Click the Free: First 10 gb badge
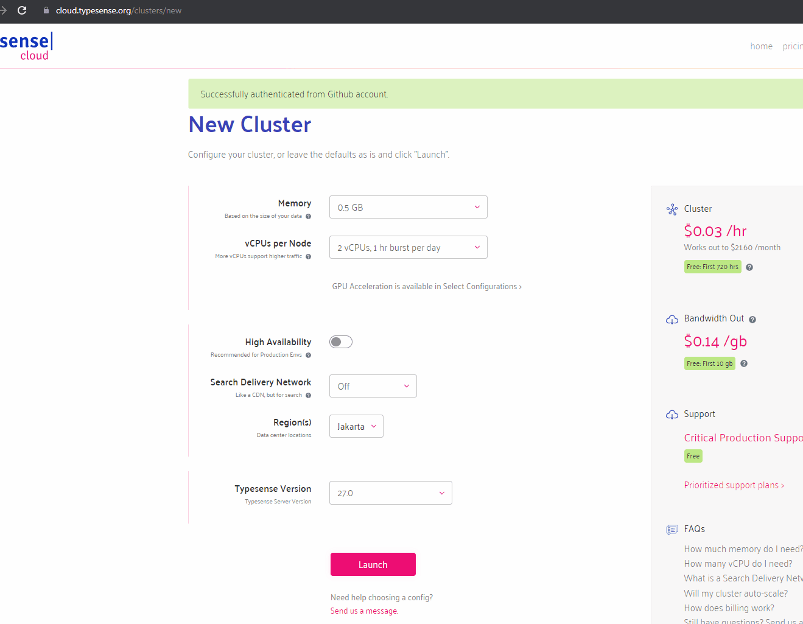The width and height of the screenshot is (803, 624). [x=709, y=363]
